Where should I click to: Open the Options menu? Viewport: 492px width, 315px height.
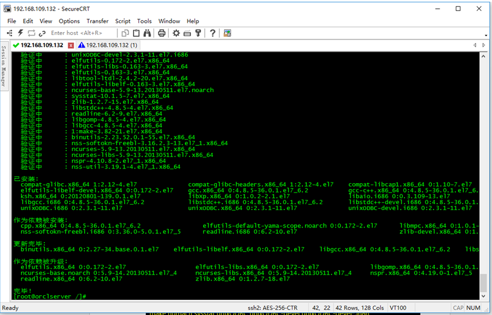pyautogui.click(x=69, y=21)
